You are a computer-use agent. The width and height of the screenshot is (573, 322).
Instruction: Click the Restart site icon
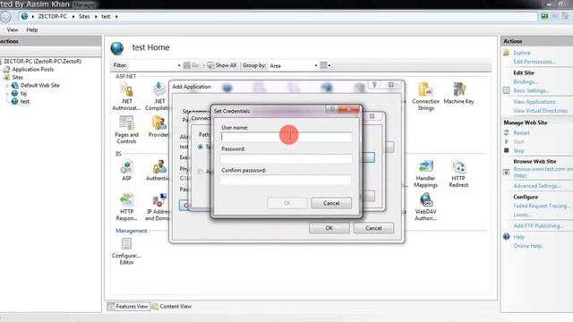pyautogui.click(x=506, y=132)
